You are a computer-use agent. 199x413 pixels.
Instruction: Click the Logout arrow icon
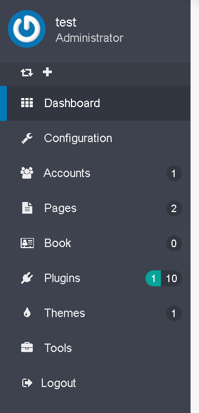click(27, 383)
